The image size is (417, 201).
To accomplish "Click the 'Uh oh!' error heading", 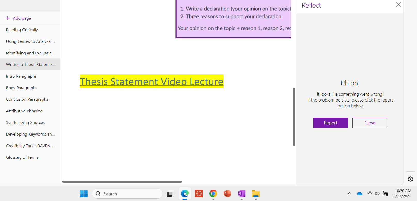I will pos(350,83).
